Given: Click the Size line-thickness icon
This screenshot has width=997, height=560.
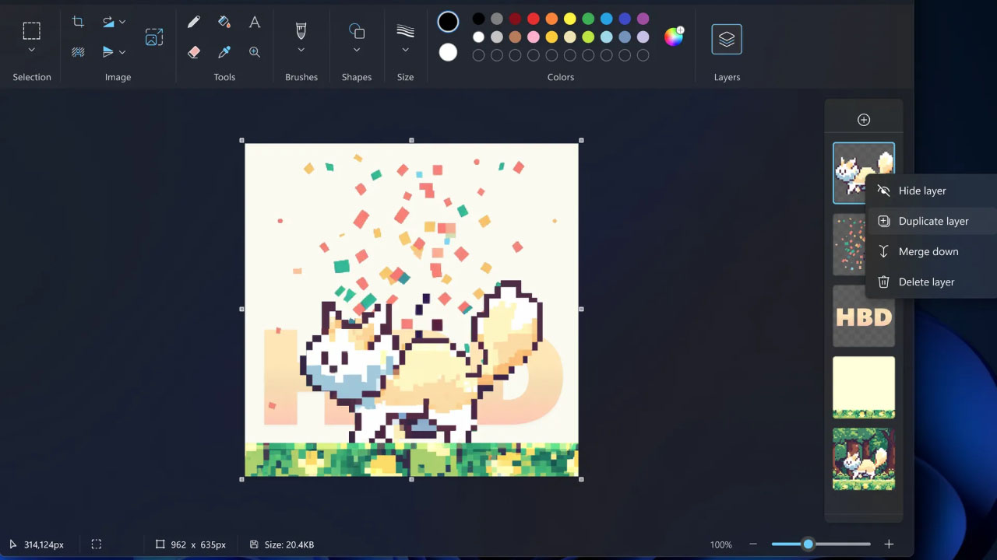Looking at the screenshot, I should click(405, 31).
